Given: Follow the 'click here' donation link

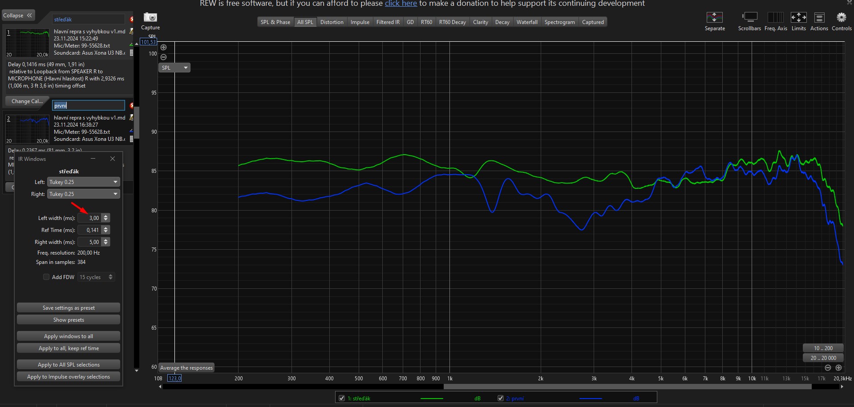Looking at the screenshot, I should [401, 4].
